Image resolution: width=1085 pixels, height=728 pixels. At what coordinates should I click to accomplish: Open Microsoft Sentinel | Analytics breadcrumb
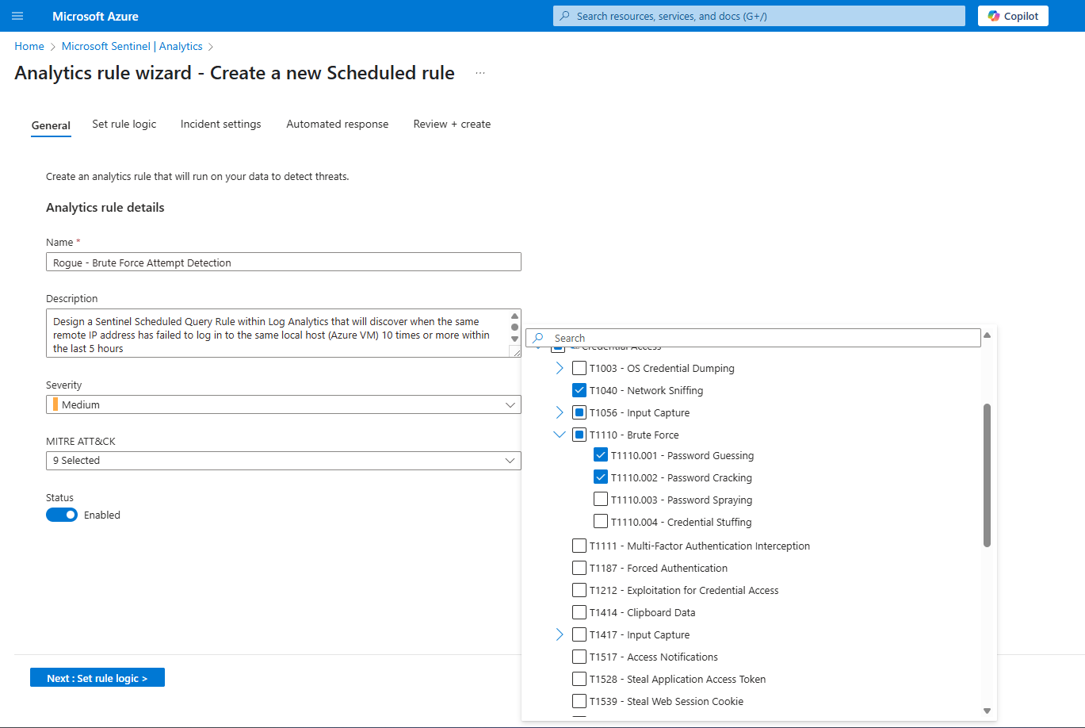coord(132,46)
